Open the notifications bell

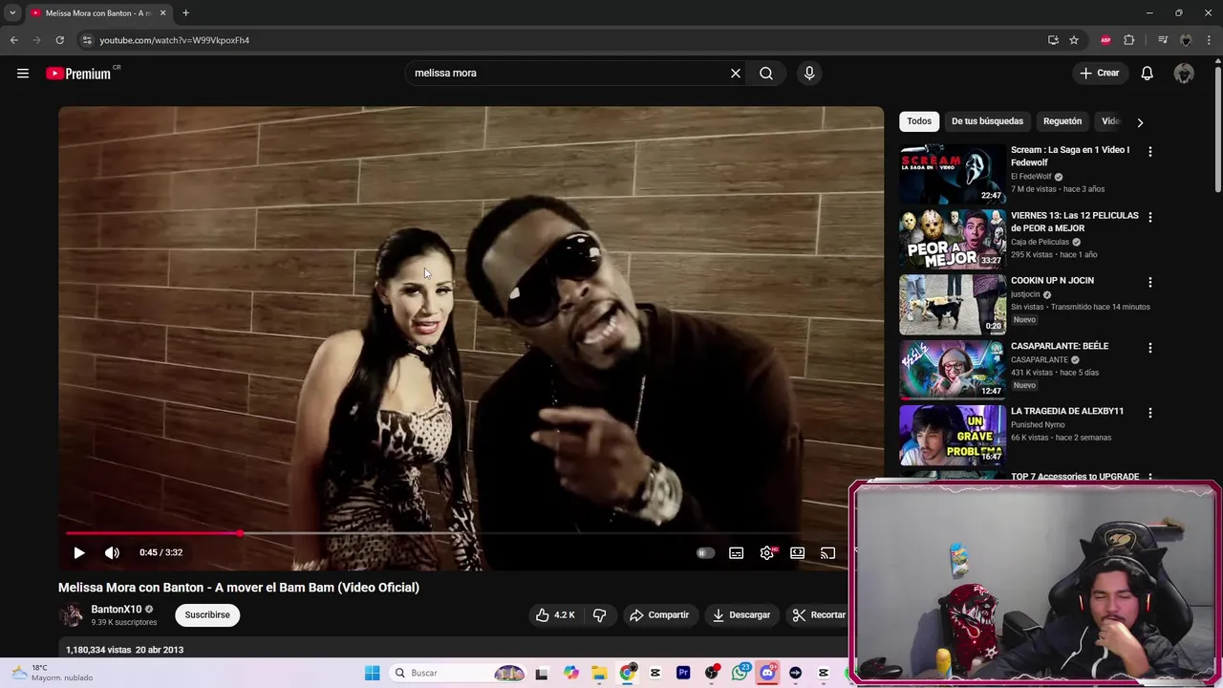coord(1148,74)
